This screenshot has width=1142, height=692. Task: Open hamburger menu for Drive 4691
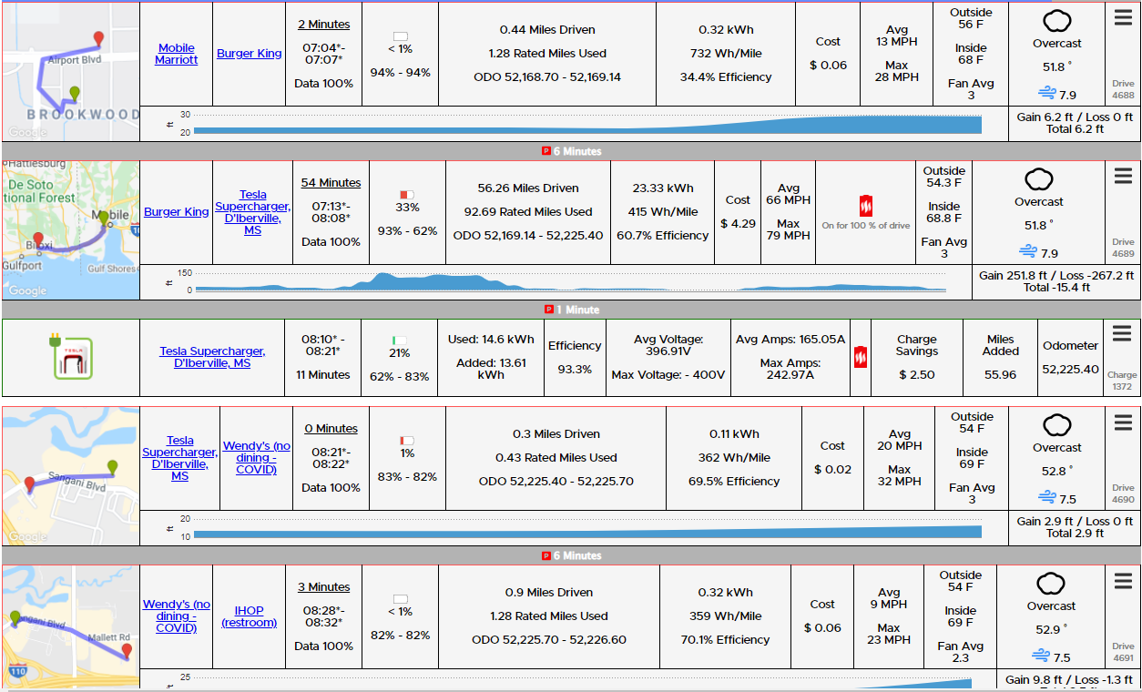1123,581
